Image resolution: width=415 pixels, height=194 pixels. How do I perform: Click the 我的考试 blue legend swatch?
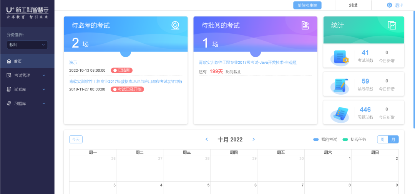(x=316, y=139)
